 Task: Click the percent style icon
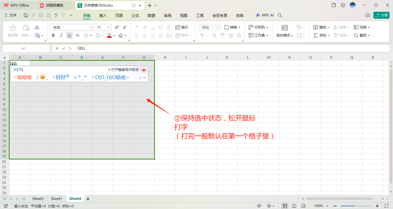[214, 35]
